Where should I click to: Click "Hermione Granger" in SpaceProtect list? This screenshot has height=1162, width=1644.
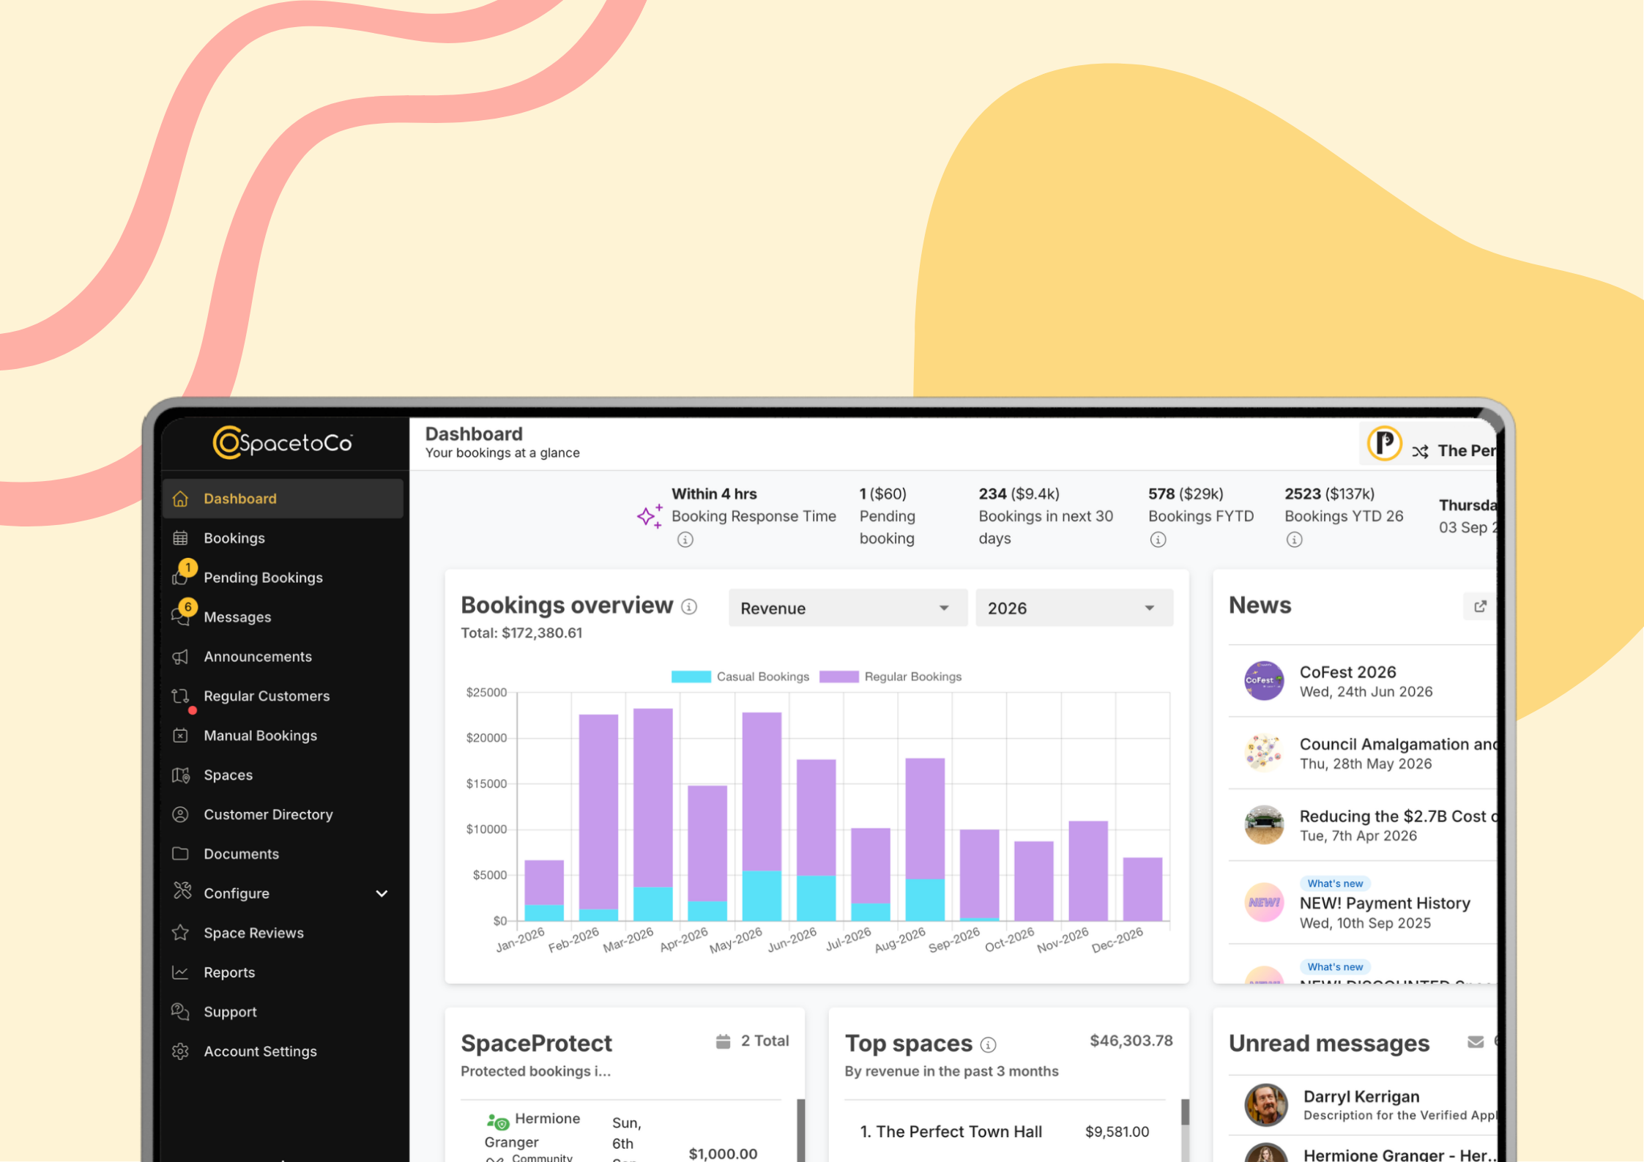point(532,1131)
